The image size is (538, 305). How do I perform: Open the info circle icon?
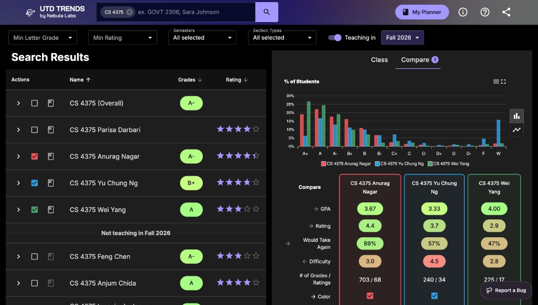[463, 12]
